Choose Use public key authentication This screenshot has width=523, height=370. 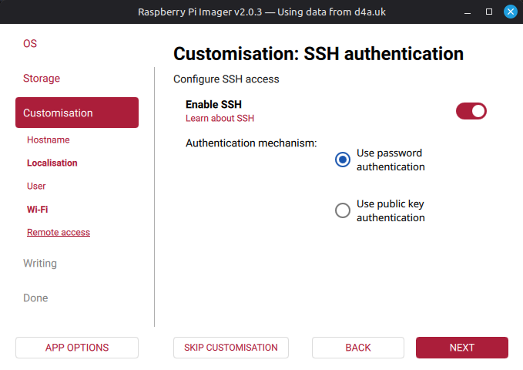(x=343, y=210)
